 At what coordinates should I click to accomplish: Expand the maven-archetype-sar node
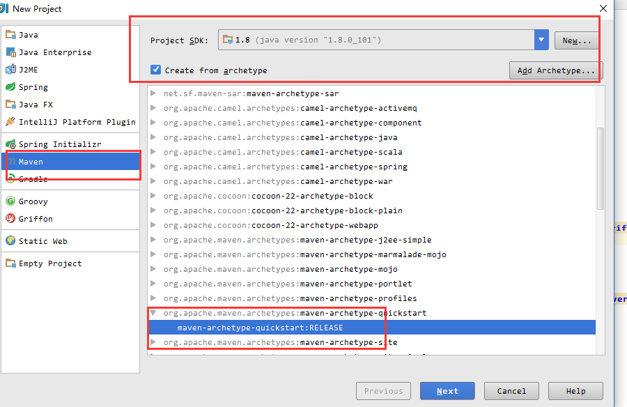pos(153,93)
